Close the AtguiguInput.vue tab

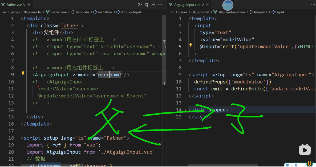click(207, 5)
